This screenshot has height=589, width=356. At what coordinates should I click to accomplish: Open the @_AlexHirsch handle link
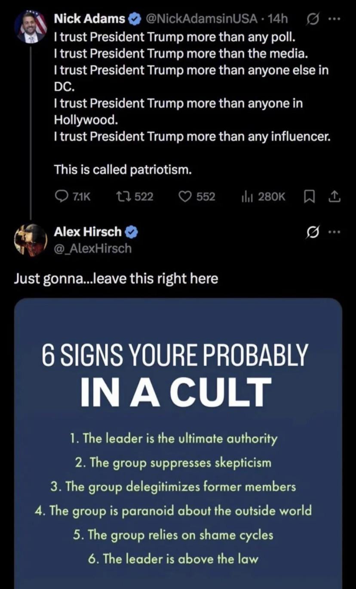(92, 248)
